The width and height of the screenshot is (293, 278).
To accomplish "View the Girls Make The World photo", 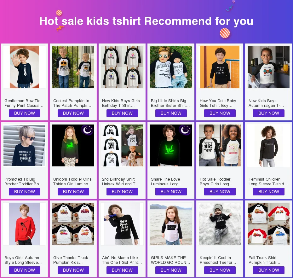I will (x=171, y=224).
